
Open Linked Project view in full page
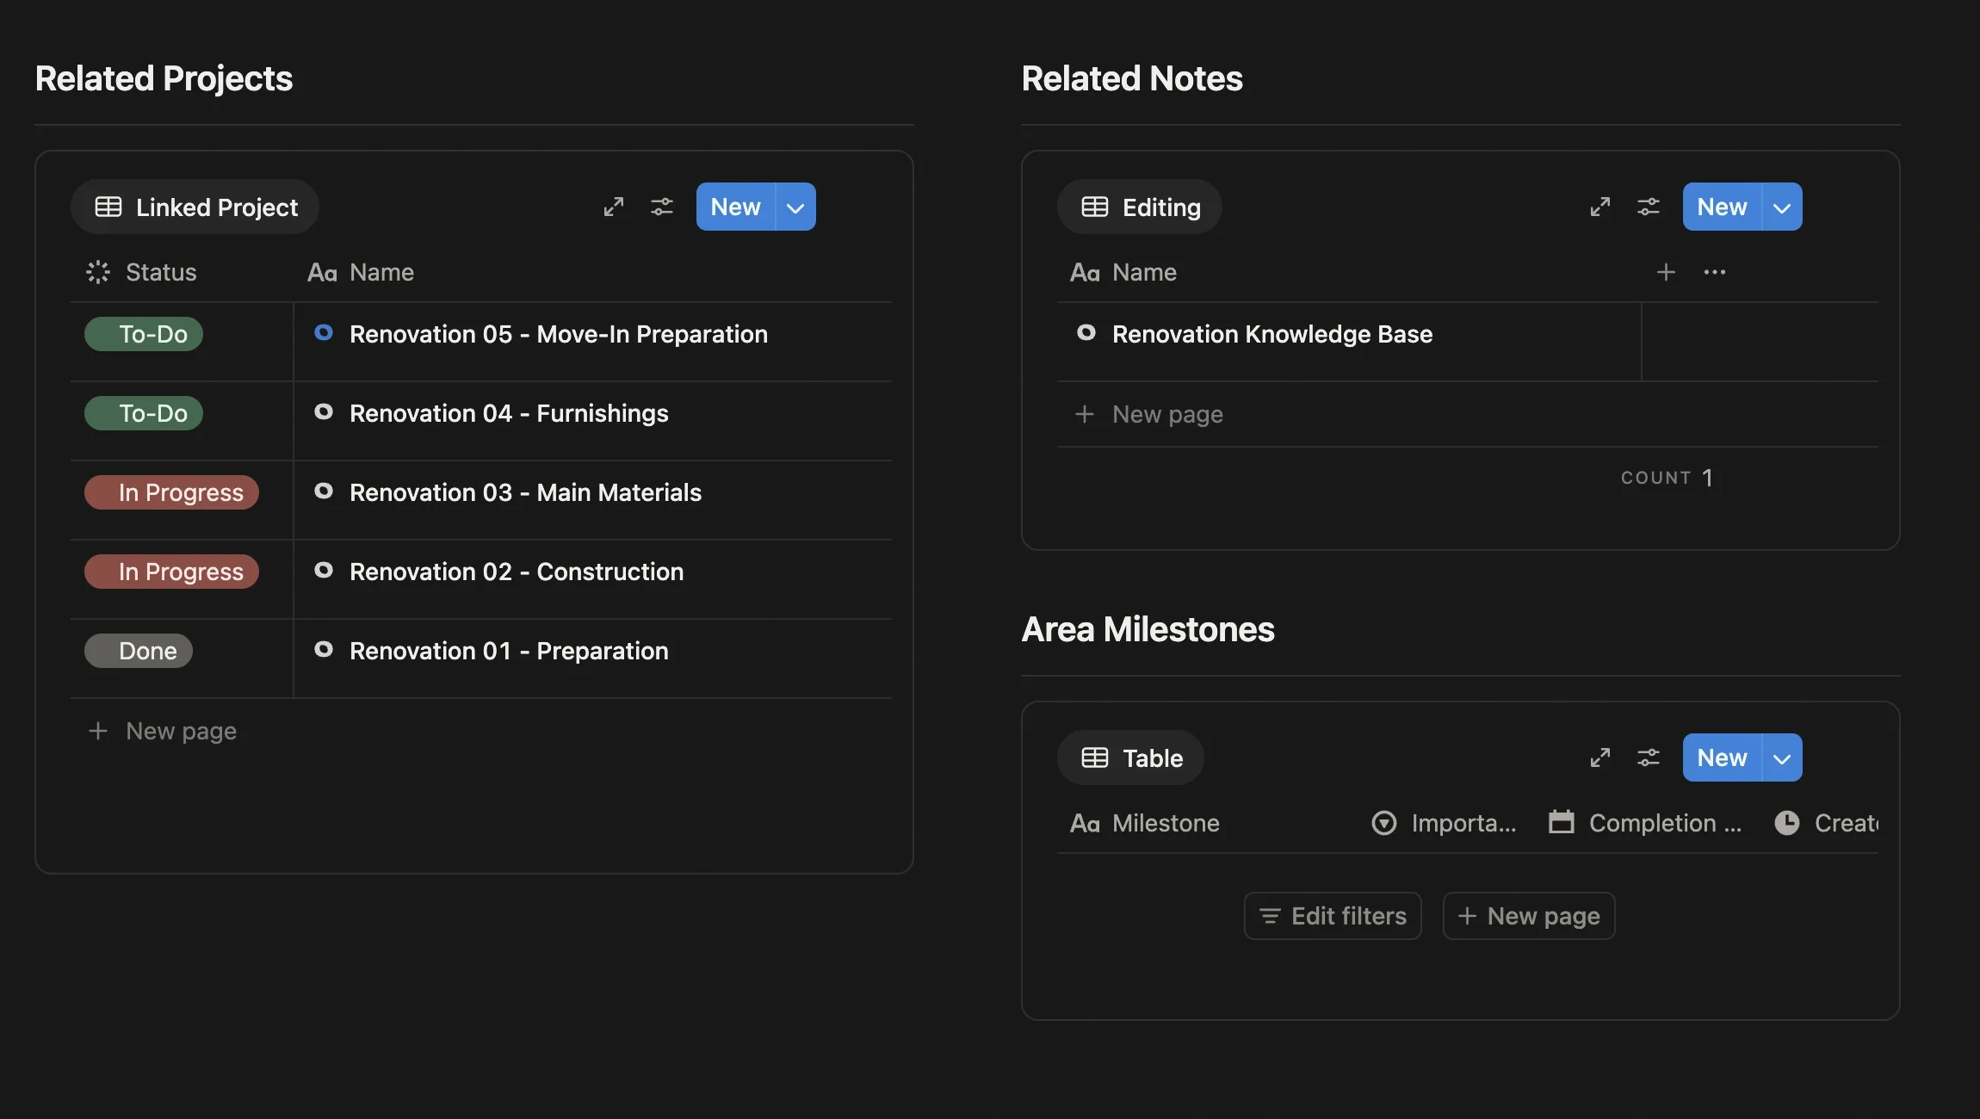coord(613,207)
